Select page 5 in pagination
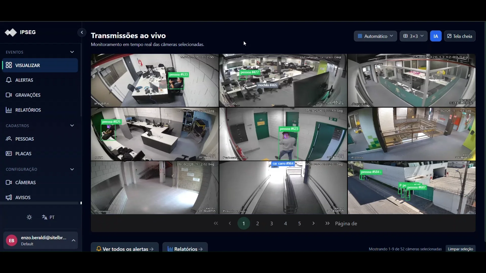The image size is (486, 273). point(299,223)
